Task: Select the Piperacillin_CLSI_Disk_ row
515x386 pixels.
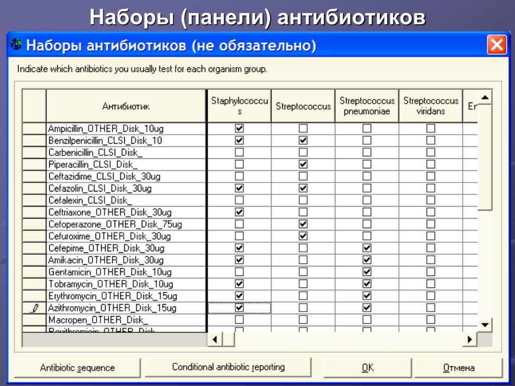Action: (126, 164)
